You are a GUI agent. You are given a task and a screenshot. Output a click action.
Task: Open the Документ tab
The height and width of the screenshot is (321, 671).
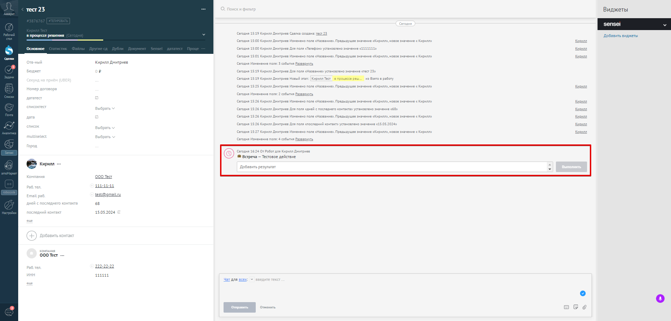[x=137, y=49]
